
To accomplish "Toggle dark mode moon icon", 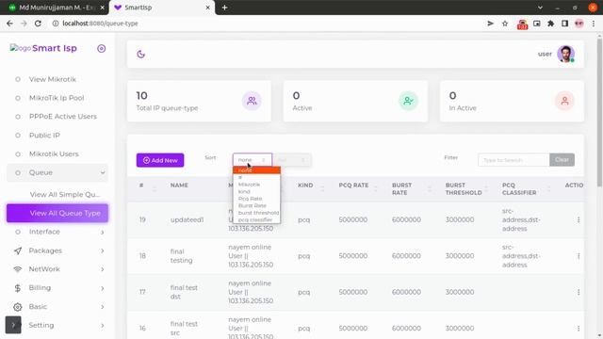I will point(140,55).
